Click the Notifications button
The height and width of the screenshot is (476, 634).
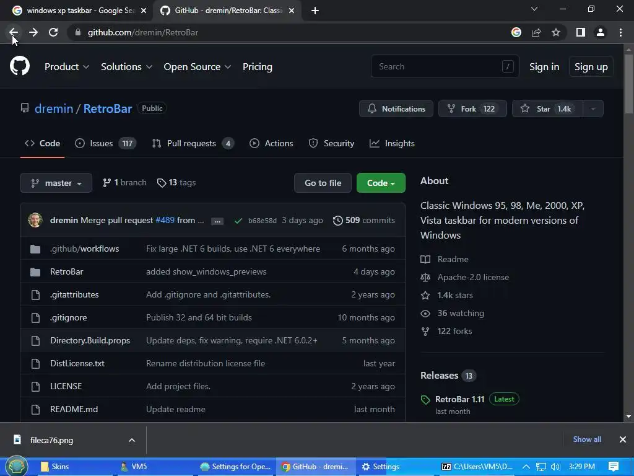click(x=396, y=108)
